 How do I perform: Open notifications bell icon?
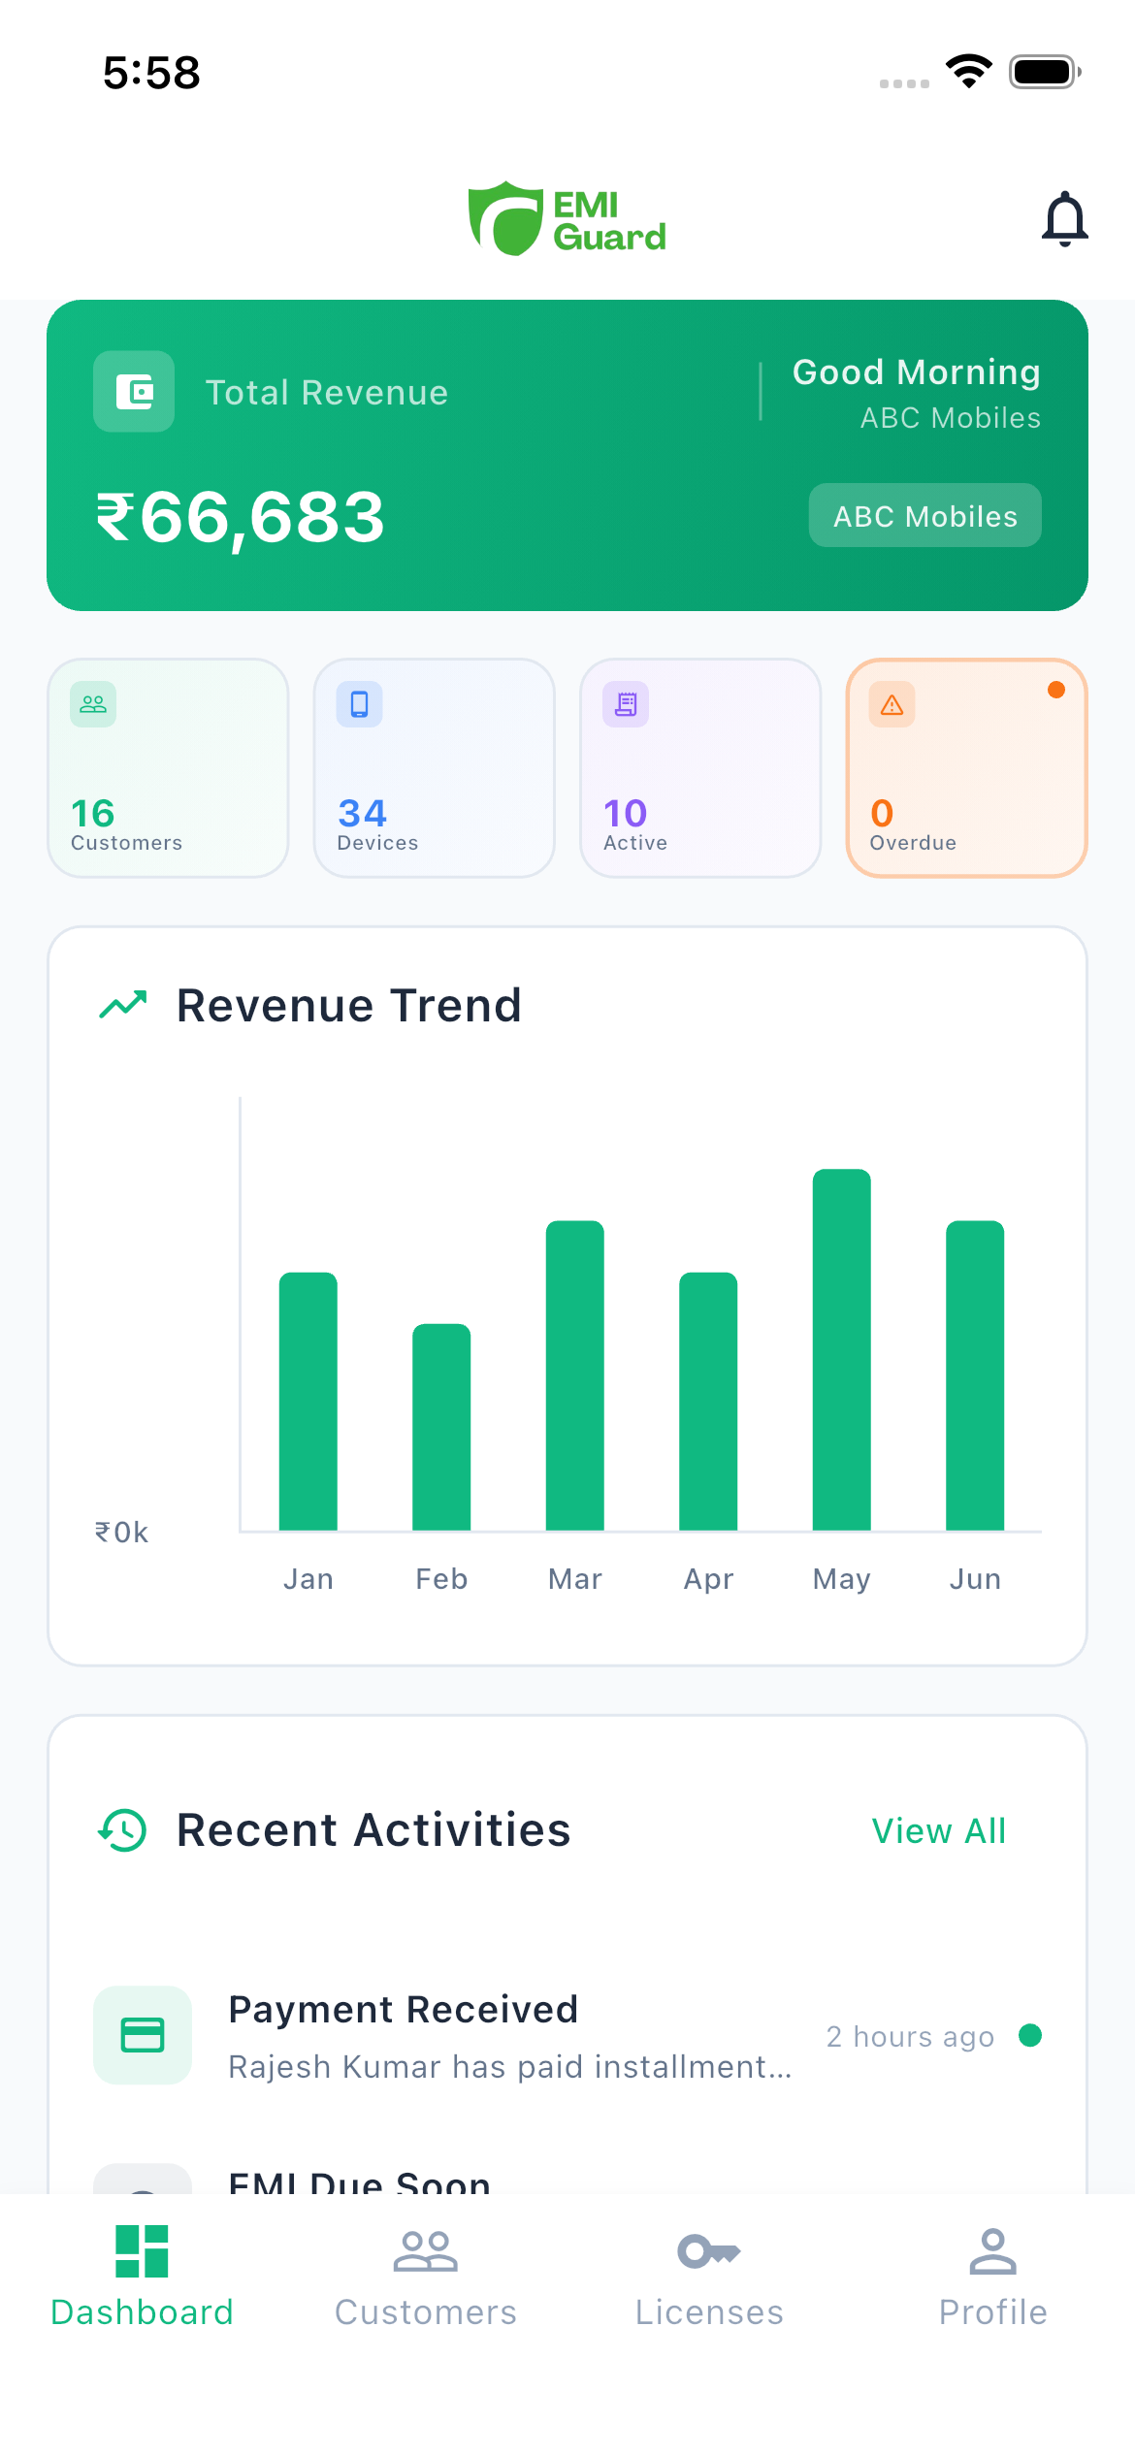point(1064,219)
